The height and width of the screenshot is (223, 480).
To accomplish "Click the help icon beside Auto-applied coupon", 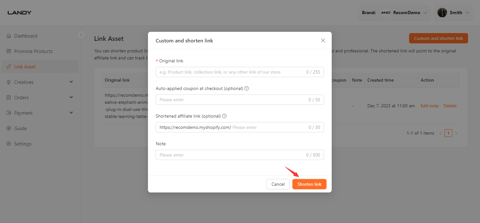I will click(x=247, y=88).
